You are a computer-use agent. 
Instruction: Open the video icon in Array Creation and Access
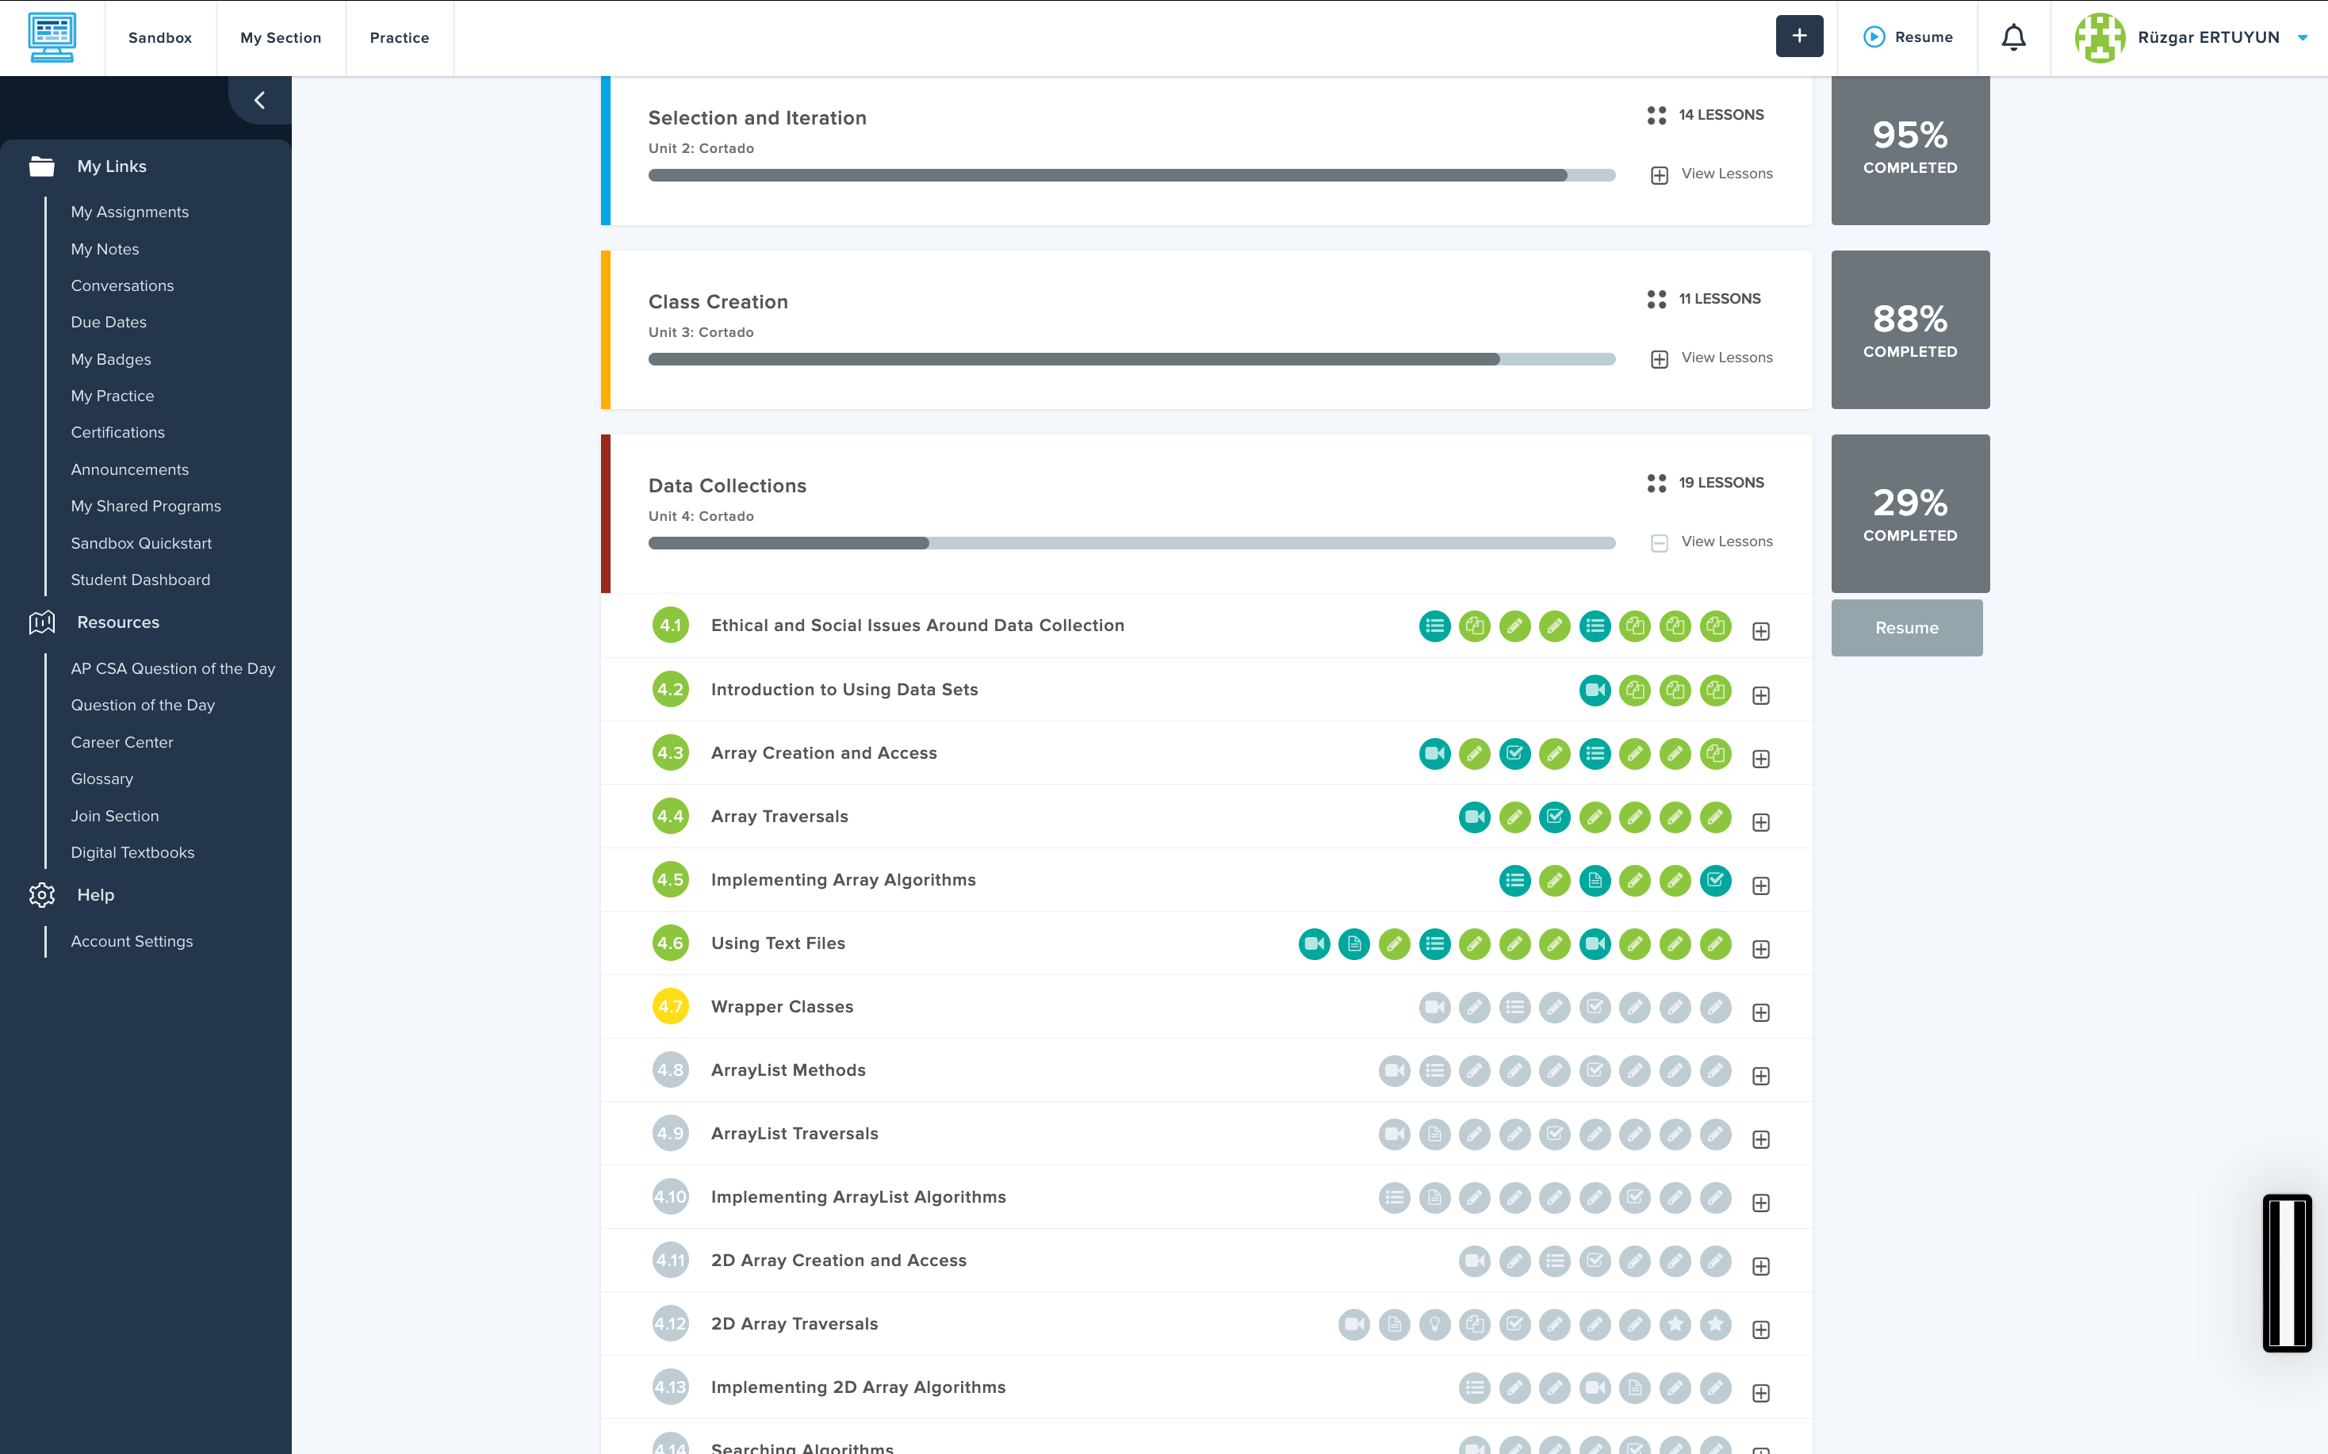tap(1434, 753)
